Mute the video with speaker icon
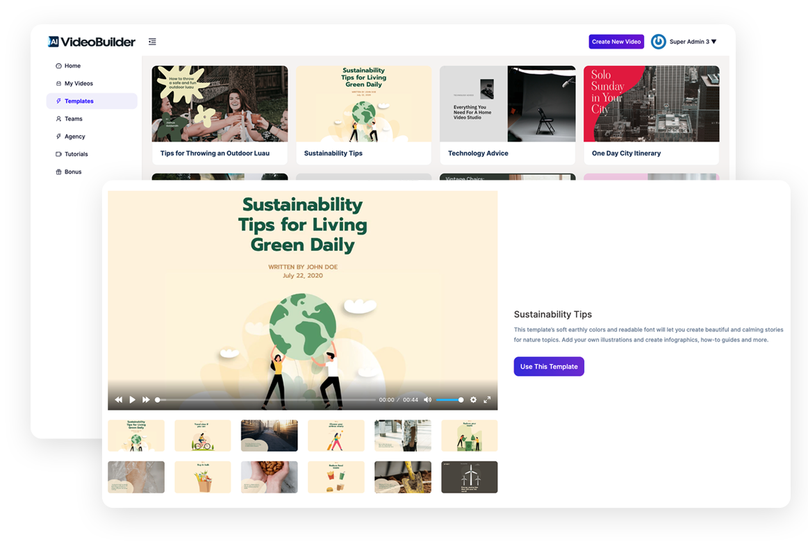This screenshot has height=546, width=808. pyautogui.click(x=427, y=399)
